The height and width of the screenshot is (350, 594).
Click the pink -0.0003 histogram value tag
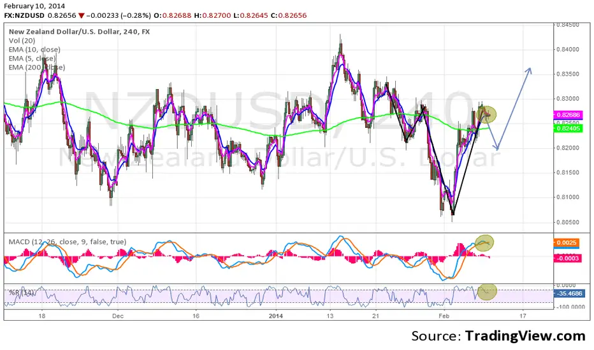[567, 258]
